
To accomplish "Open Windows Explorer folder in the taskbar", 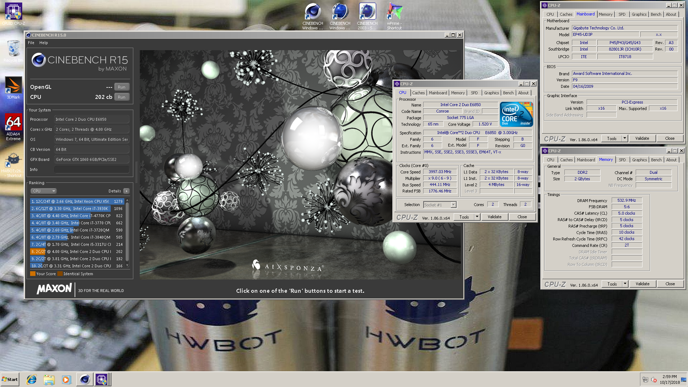I will click(x=49, y=379).
